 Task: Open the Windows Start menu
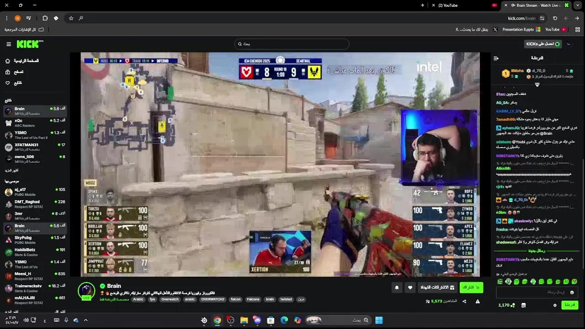point(379,320)
